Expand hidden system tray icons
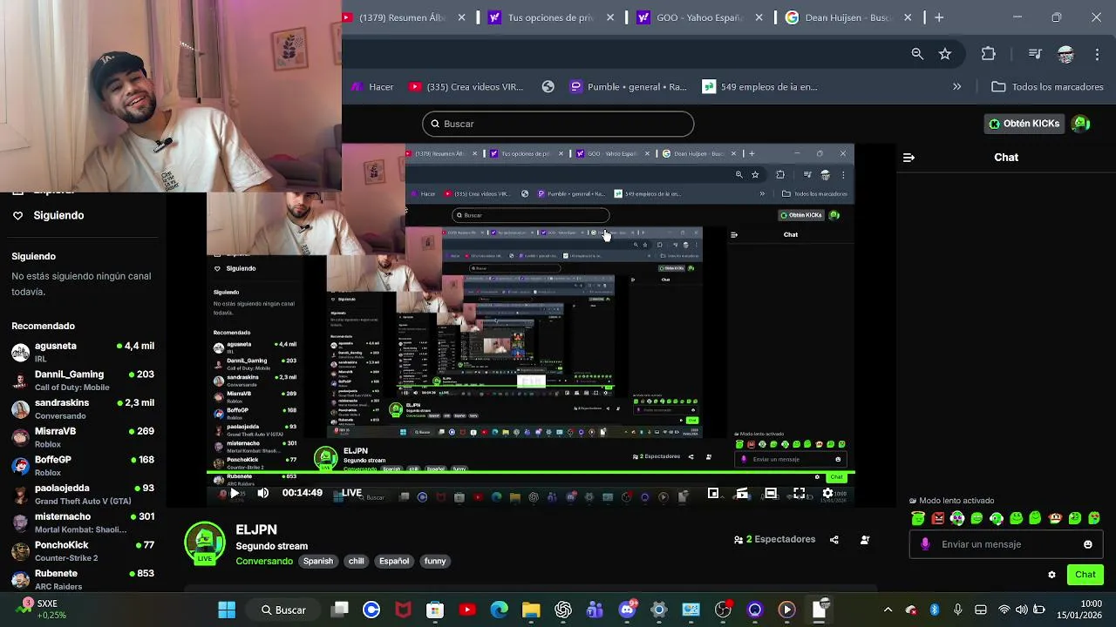This screenshot has width=1116, height=627. [888, 610]
